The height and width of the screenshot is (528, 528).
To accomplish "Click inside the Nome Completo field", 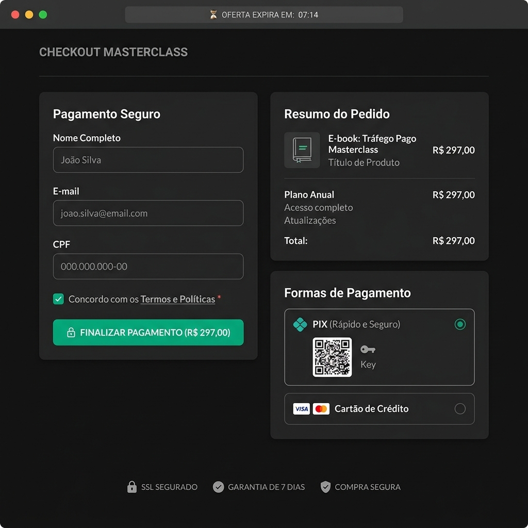I will [x=148, y=160].
